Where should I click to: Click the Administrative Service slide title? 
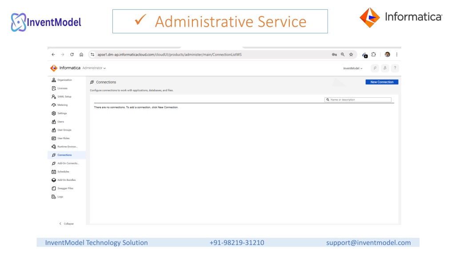(231, 22)
